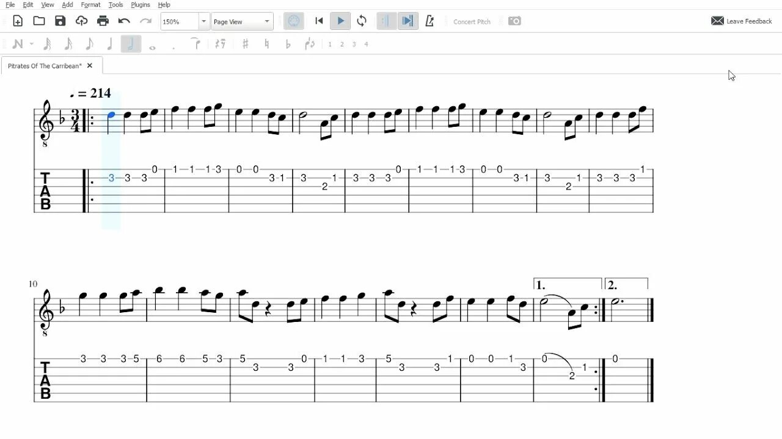Select 16th note duration
The image size is (782, 439).
pyautogui.click(x=68, y=44)
